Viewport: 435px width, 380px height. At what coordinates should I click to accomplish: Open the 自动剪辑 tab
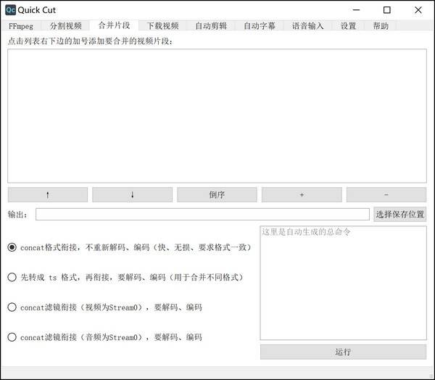pyautogui.click(x=211, y=26)
